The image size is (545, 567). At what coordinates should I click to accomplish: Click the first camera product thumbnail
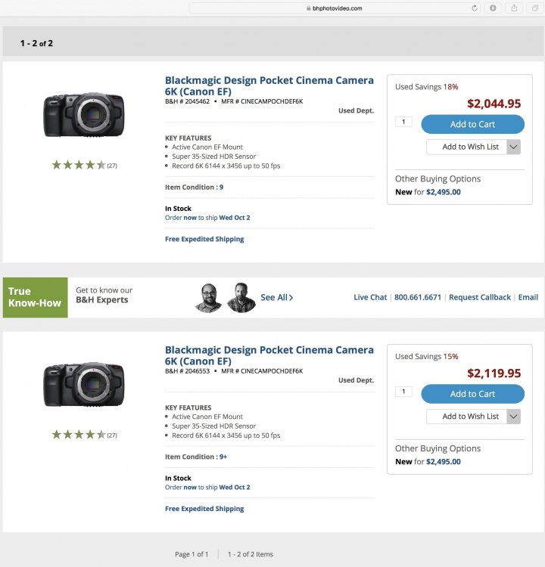83,116
